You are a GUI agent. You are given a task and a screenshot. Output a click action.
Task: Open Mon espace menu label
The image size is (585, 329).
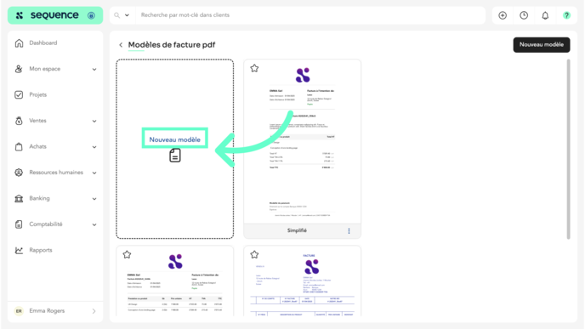click(x=45, y=69)
